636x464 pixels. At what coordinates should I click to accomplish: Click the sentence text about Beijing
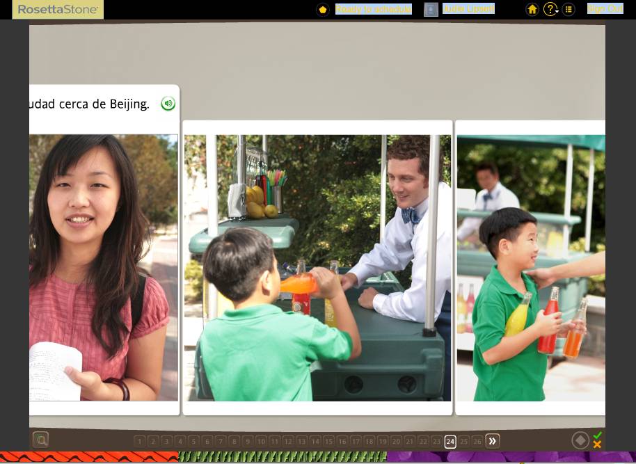(89, 104)
